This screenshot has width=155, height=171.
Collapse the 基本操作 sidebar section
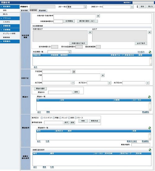[x=10, y=7]
